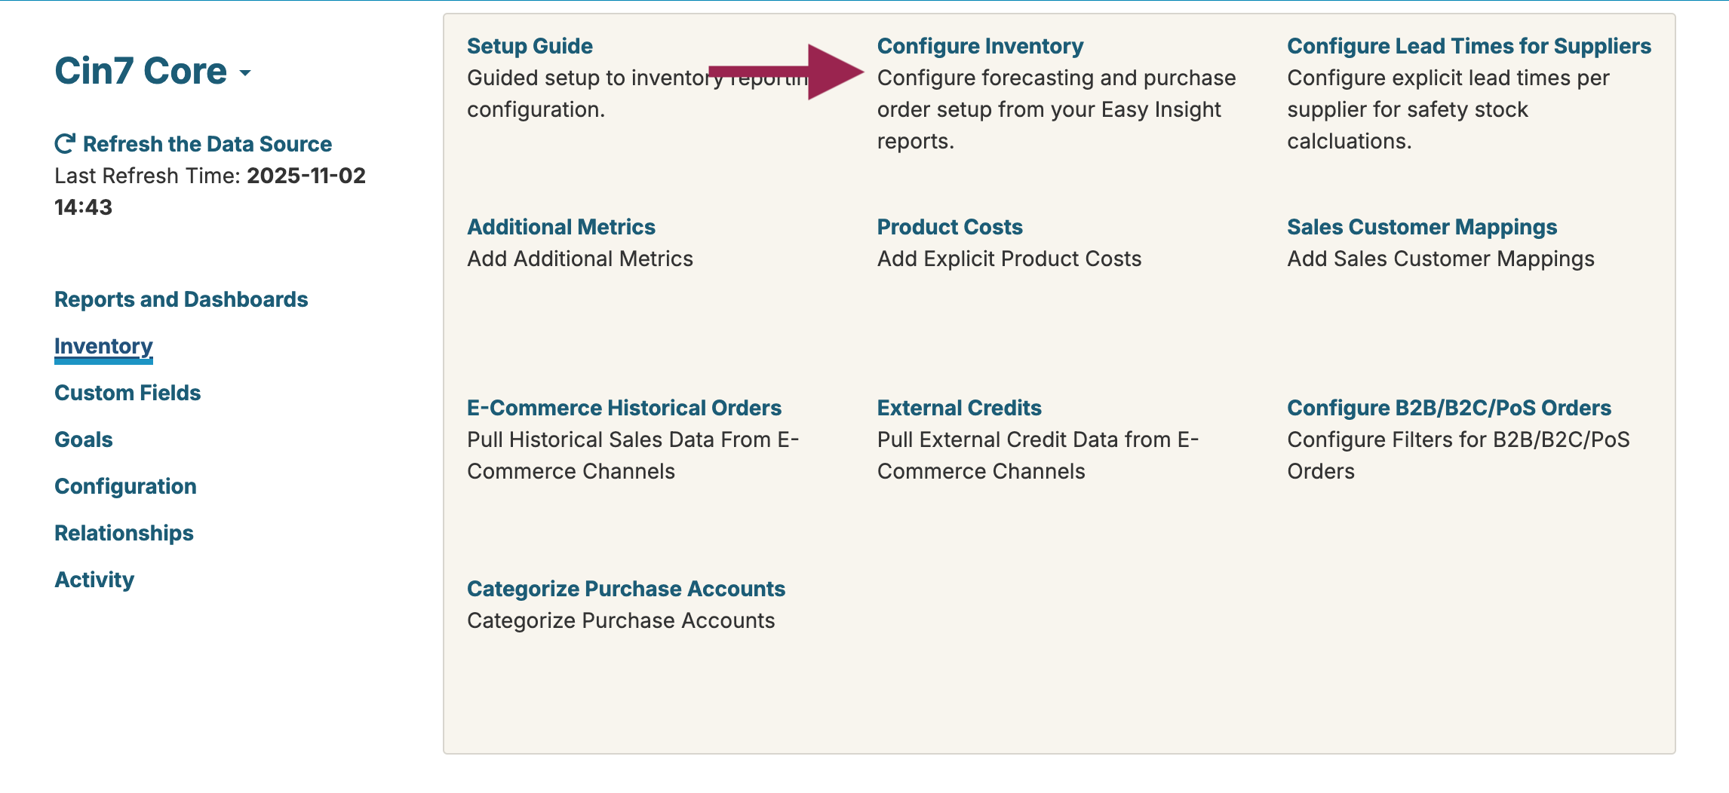Open Configure Lead Times for Suppliers
The width and height of the screenshot is (1729, 793).
pyautogui.click(x=1469, y=46)
